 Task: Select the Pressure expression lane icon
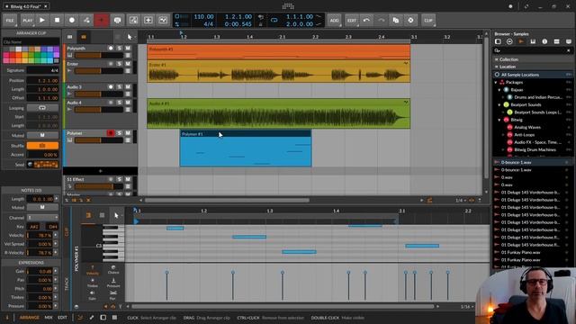[113, 283]
